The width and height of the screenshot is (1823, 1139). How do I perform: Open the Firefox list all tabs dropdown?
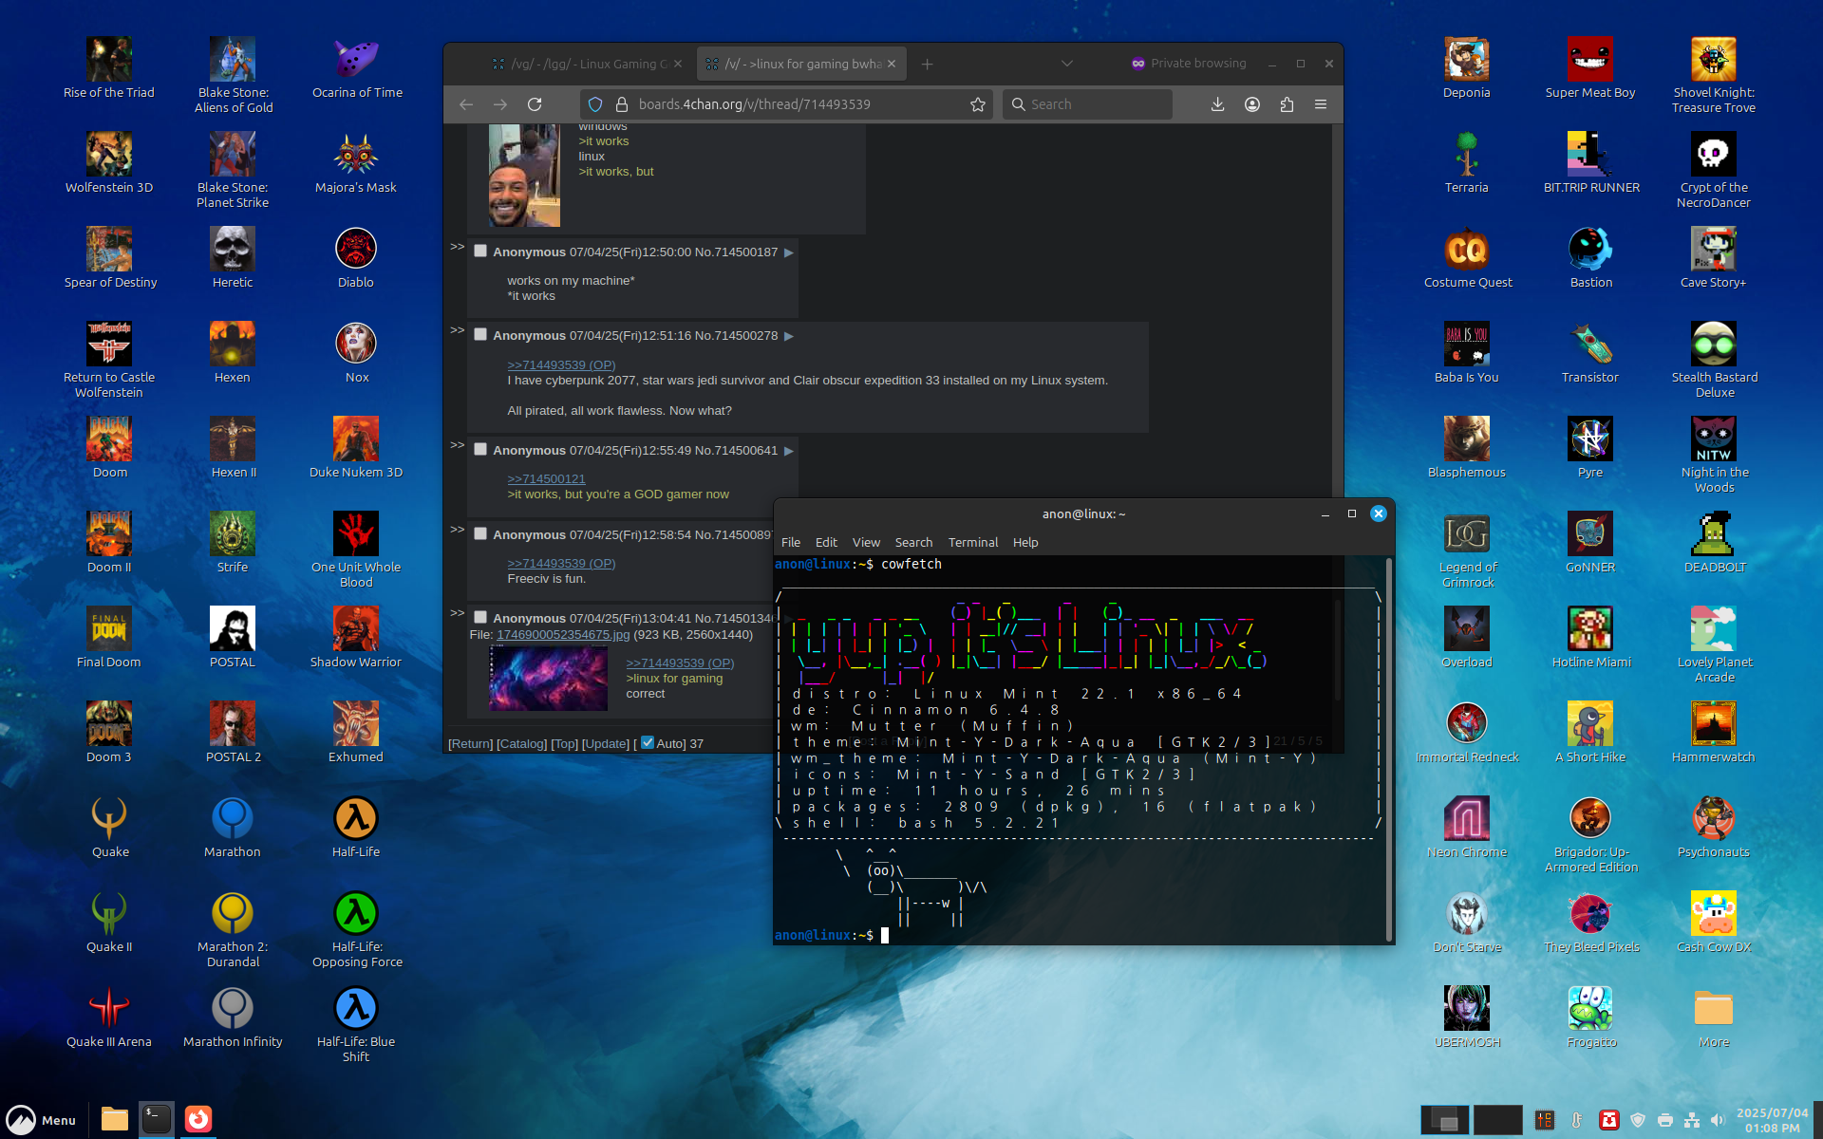pyautogui.click(x=1066, y=64)
